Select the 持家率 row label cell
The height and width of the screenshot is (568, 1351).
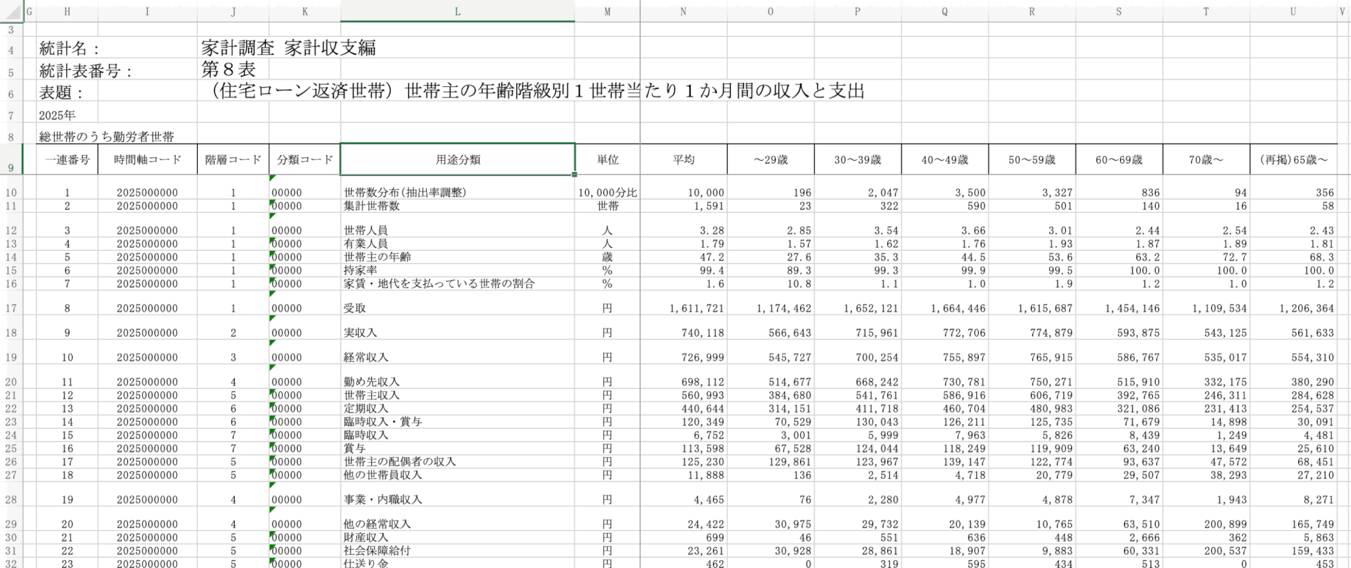click(361, 270)
